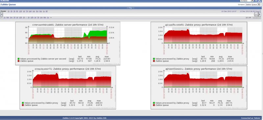Screen dimensions: 263x120
Task: Open bottom-right Zabbix proxy performance graph
Action: (x=199, y=87)
